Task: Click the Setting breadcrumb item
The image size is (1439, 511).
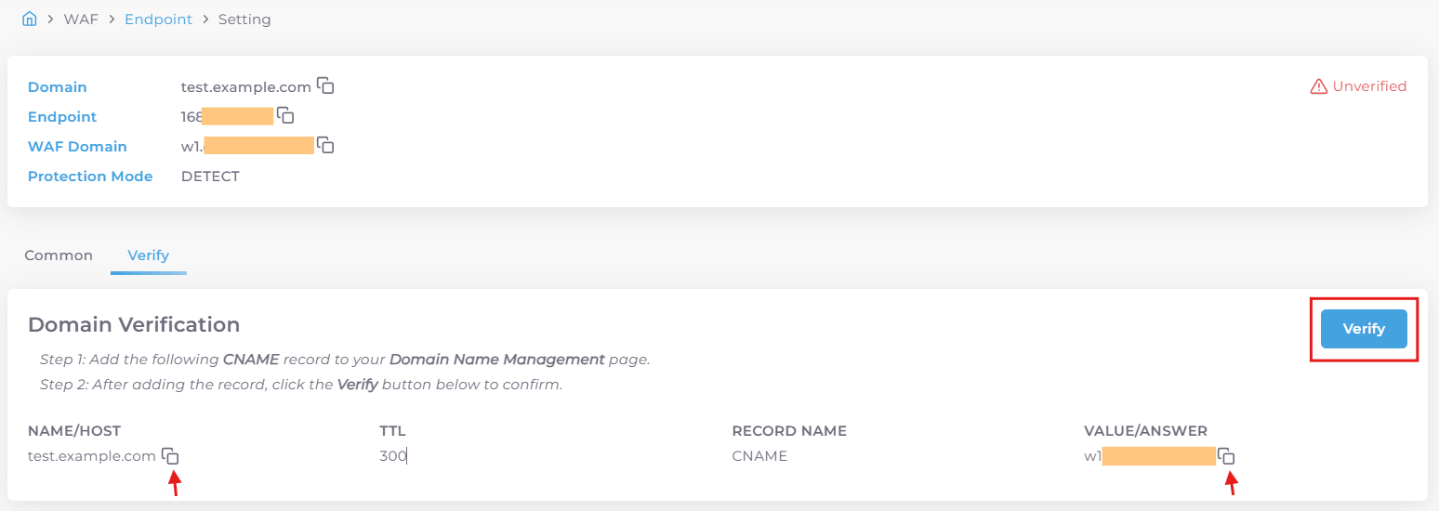Action: (244, 20)
